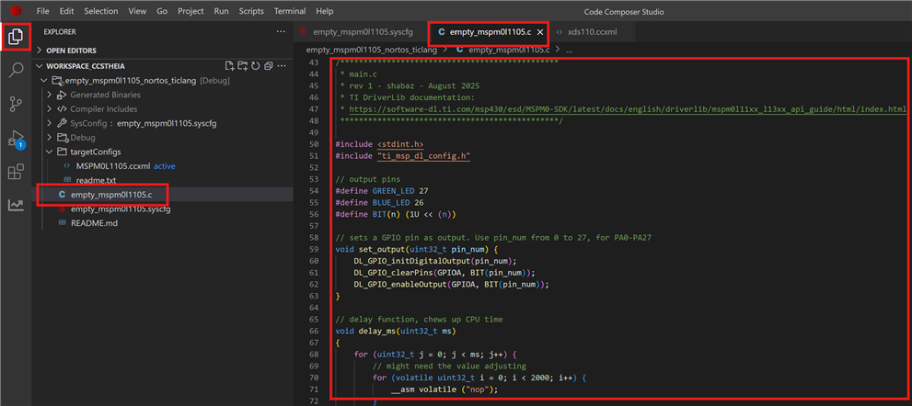Click the '[Debug]' label beside project name
The height and width of the screenshot is (406, 912).
pyautogui.click(x=214, y=80)
